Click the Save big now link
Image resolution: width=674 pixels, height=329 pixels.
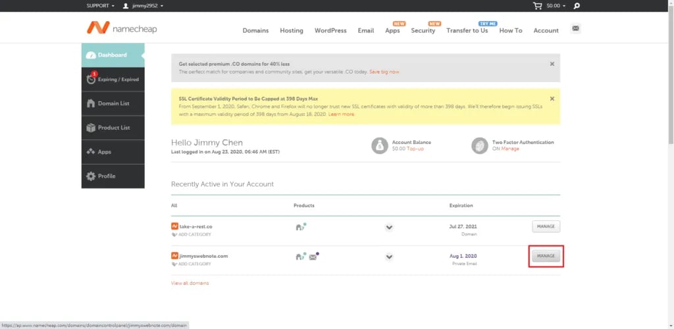coord(384,72)
